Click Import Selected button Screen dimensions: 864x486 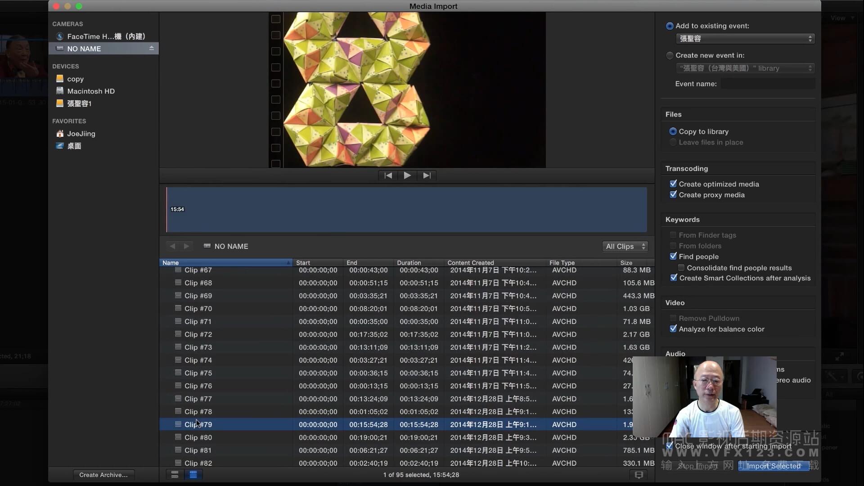tap(774, 466)
